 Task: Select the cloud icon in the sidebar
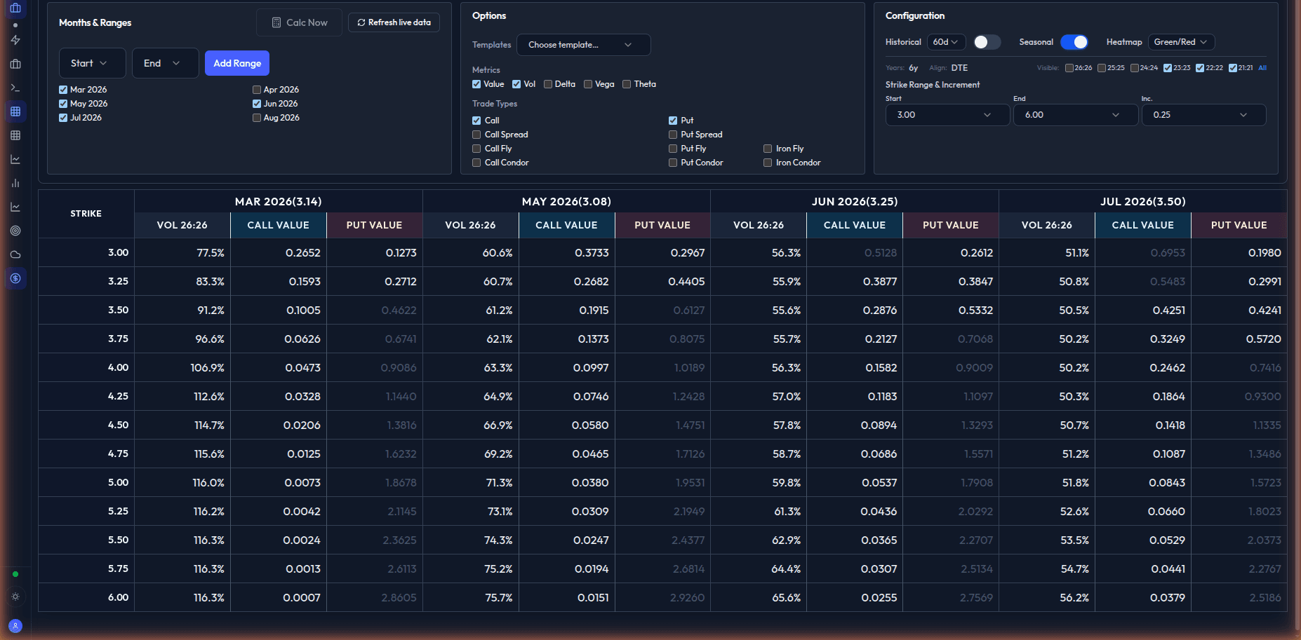click(15, 254)
